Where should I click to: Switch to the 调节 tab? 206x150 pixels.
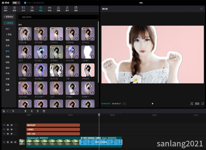[67, 9]
